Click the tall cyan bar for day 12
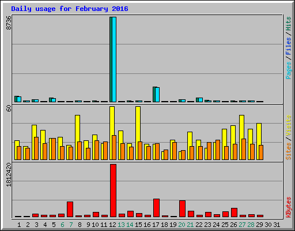This screenshot has height=231, width=295. pyautogui.click(x=114, y=59)
